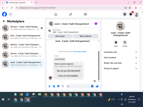Viewport: 143px width, 107px height.
Task: Send a thumbs up like
Action: pos(97,86)
